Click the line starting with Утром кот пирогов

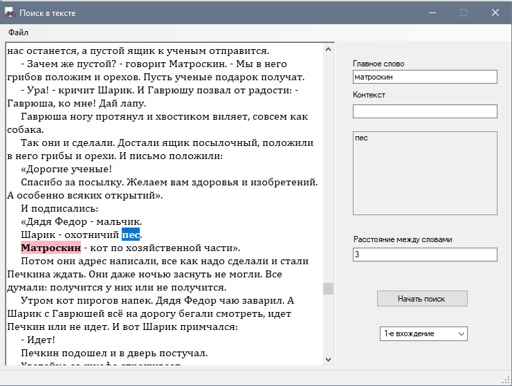[x=158, y=300]
